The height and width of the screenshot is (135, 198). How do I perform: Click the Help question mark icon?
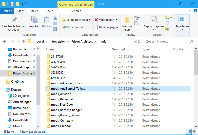[x=195, y=11]
